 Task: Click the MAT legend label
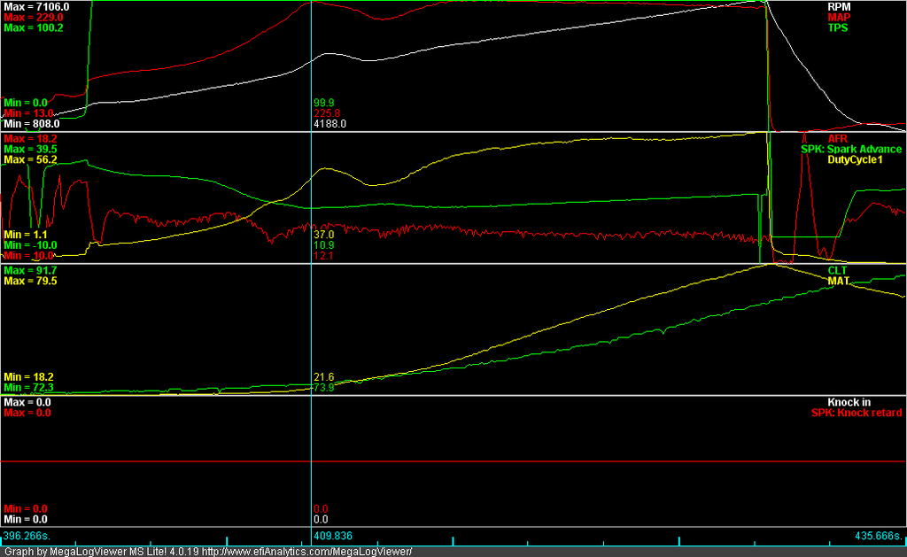838,281
